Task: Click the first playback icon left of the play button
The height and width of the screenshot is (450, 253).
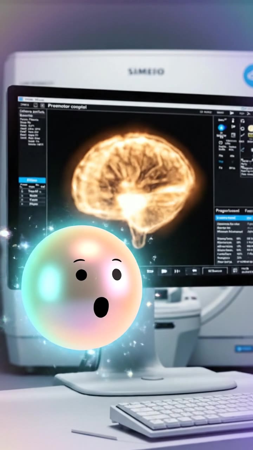Action: point(150,271)
